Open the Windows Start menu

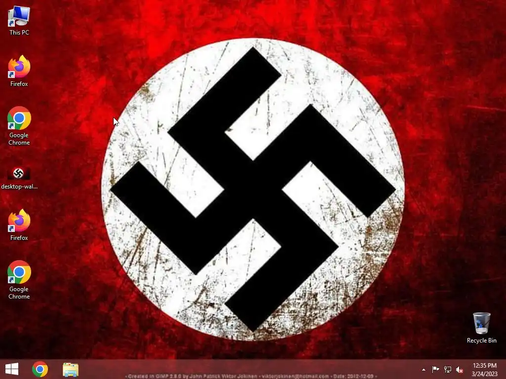click(12, 369)
